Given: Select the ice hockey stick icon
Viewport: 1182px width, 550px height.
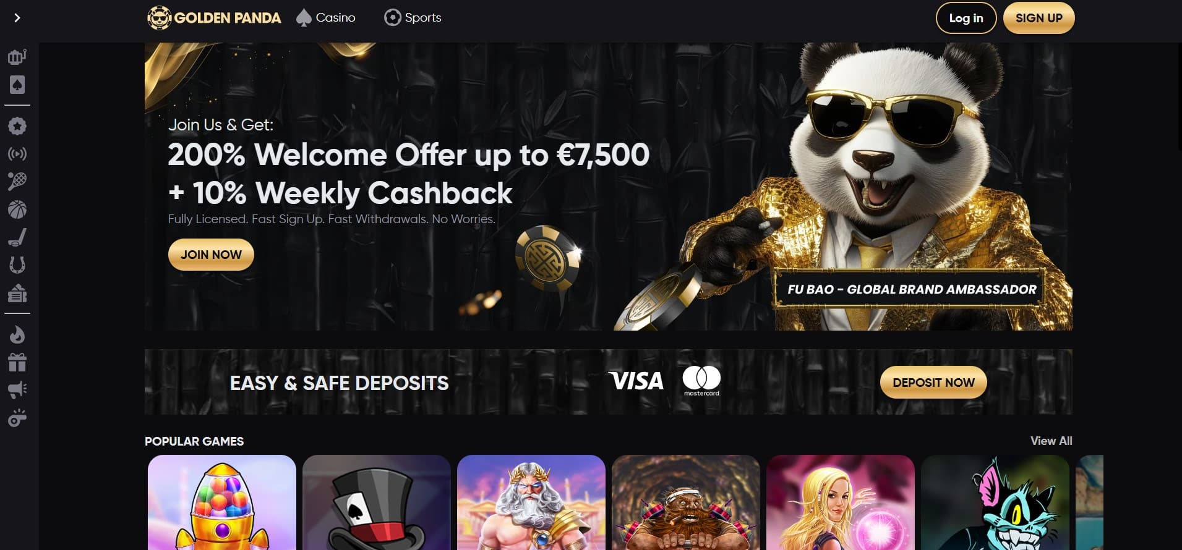Looking at the screenshot, I should point(17,237).
